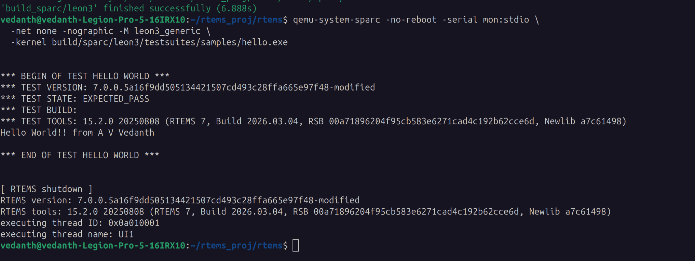Click the EXPECTED_PASS test state text
This screenshot has height=261, width=695.
coord(116,99)
